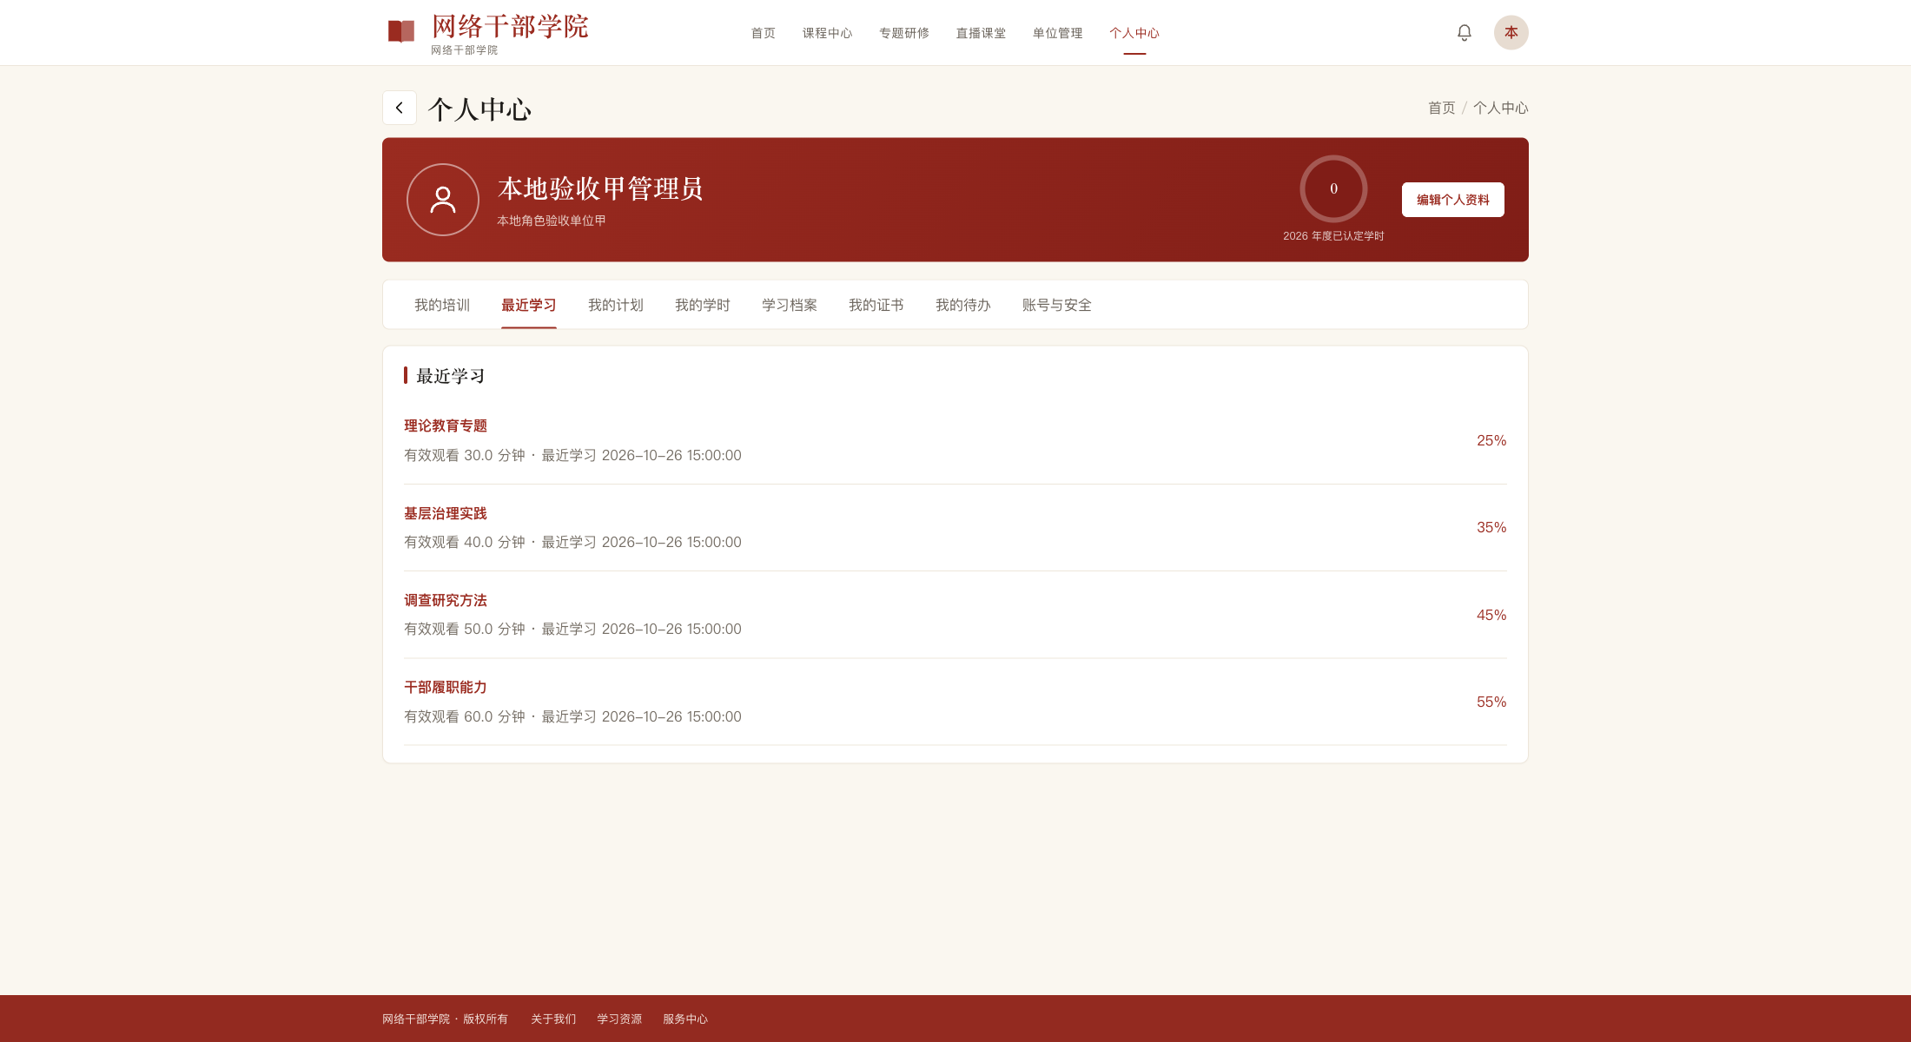Open the user avatar labeled 本

point(1511,32)
